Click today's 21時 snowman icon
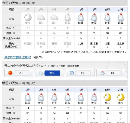The height and width of the screenshot is (123, 130). 121,17
